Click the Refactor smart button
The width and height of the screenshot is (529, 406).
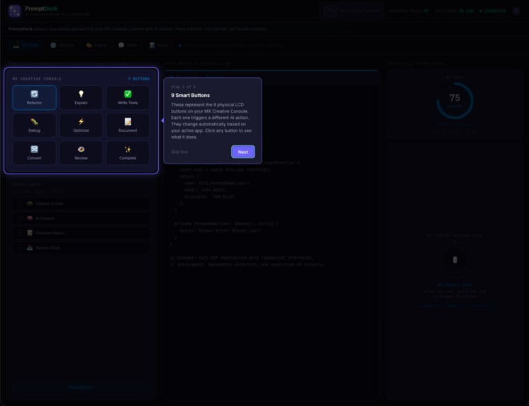coord(35,98)
